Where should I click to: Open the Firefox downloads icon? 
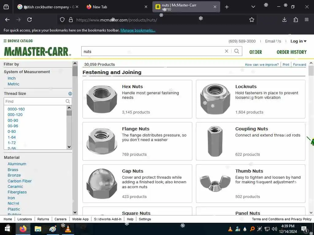coord(284,20)
